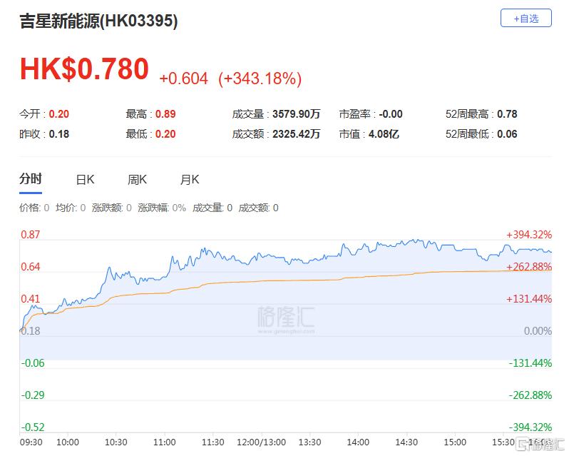
Task: Select the 周K weekly chart tab
Action: pos(137,180)
